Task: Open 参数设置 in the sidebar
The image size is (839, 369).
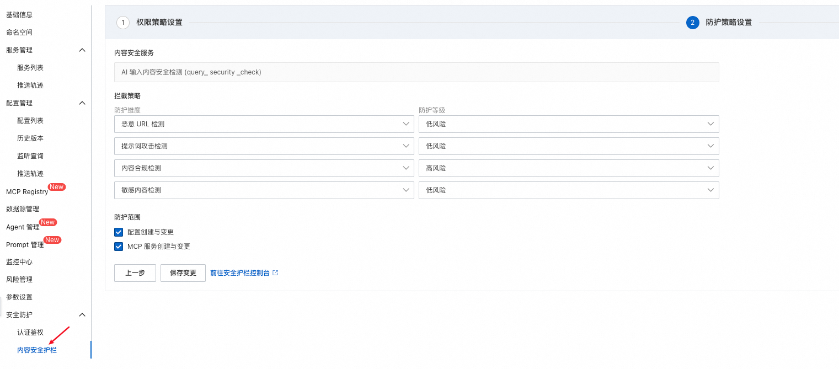Action: tap(19, 297)
